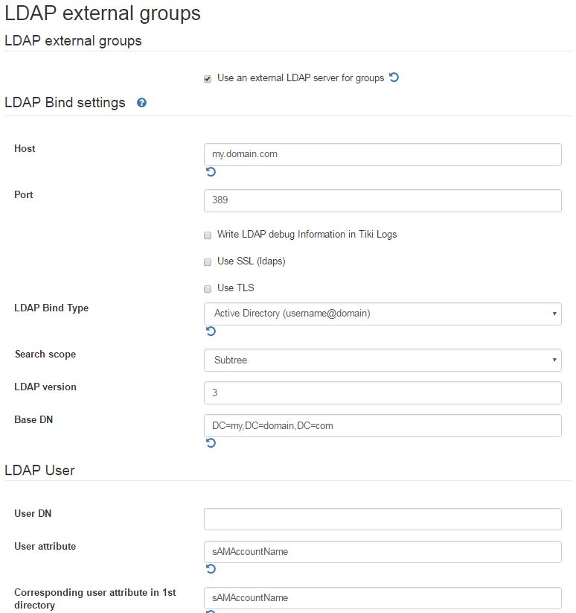Reset the LDAP Bind Type setting

pyautogui.click(x=211, y=331)
